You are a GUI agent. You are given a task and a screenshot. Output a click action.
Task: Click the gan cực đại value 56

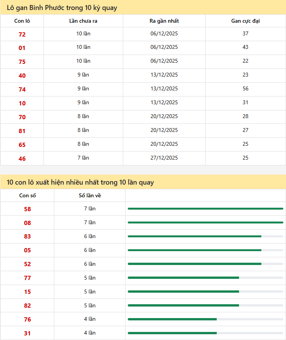[x=245, y=89]
